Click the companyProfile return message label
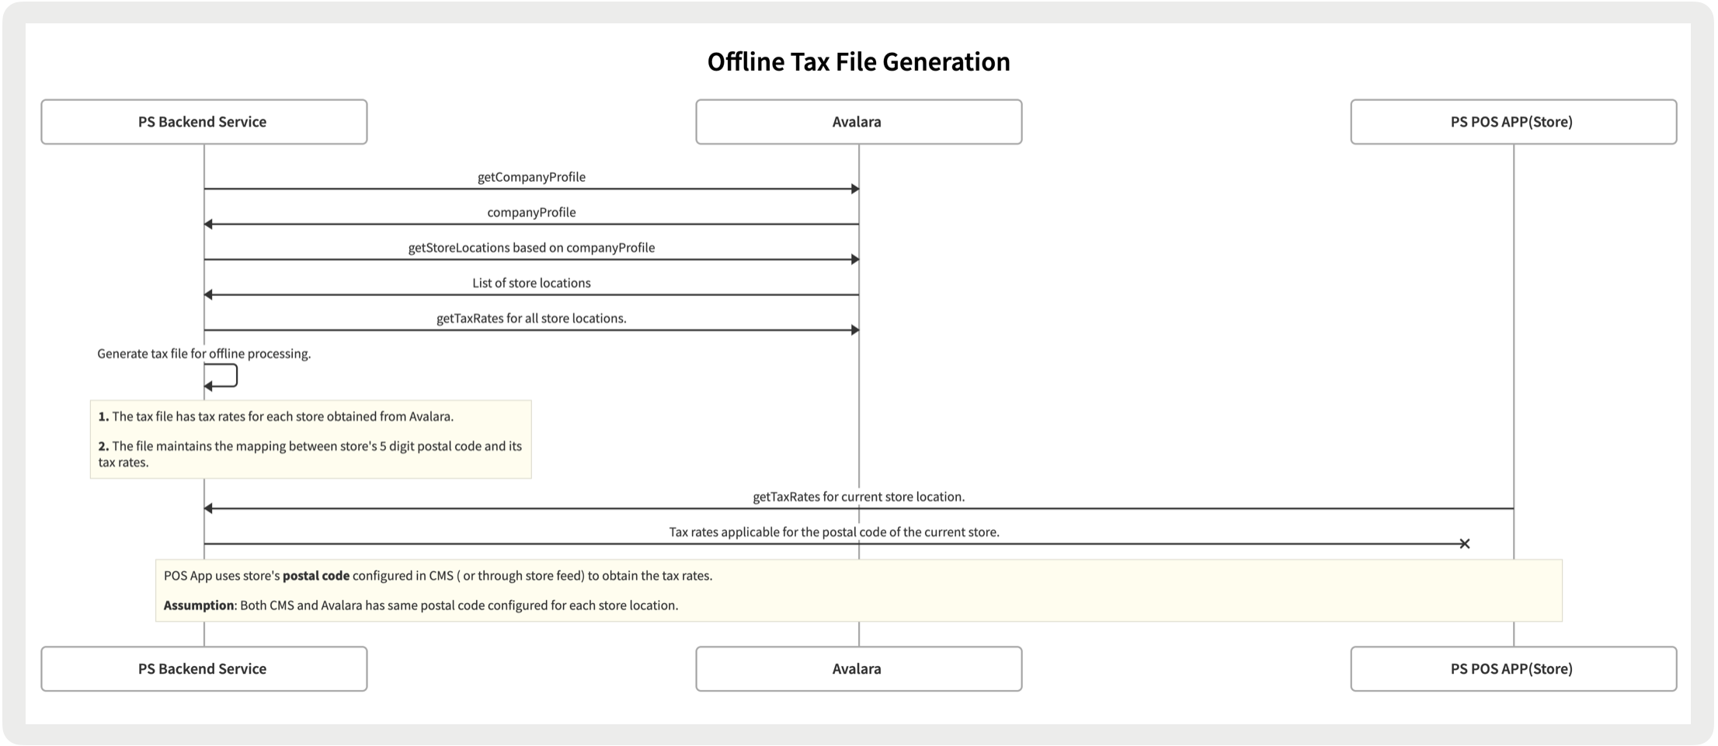 (x=531, y=212)
